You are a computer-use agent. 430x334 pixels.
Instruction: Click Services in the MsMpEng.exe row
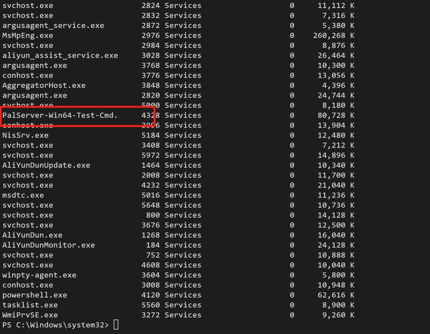click(183, 36)
